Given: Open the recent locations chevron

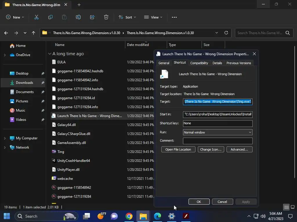Looking at the screenshot, I should 25,33.
